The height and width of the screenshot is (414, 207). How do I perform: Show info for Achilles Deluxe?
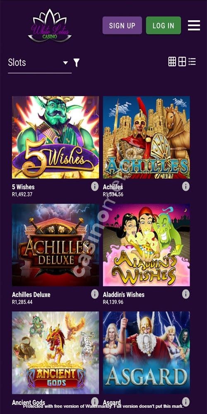tap(95, 294)
